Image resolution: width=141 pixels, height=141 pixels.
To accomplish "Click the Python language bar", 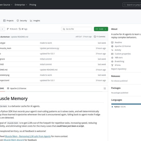I will point(126,104).
